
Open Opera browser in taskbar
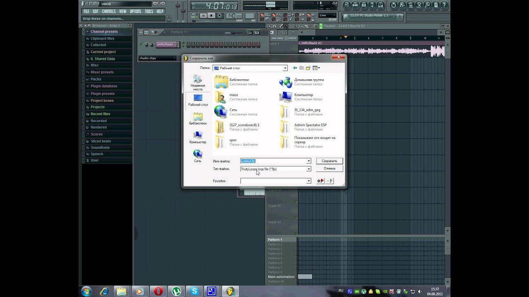pyautogui.click(x=158, y=291)
